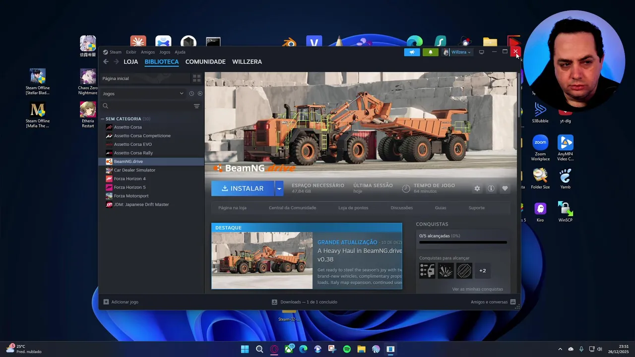Screen dimensions: 635x357
Task: Click the INSTALAR button
Action: (x=243, y=188)
